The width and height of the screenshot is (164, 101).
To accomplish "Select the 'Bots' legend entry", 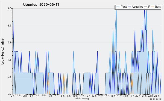I will [x=156, y=7].
